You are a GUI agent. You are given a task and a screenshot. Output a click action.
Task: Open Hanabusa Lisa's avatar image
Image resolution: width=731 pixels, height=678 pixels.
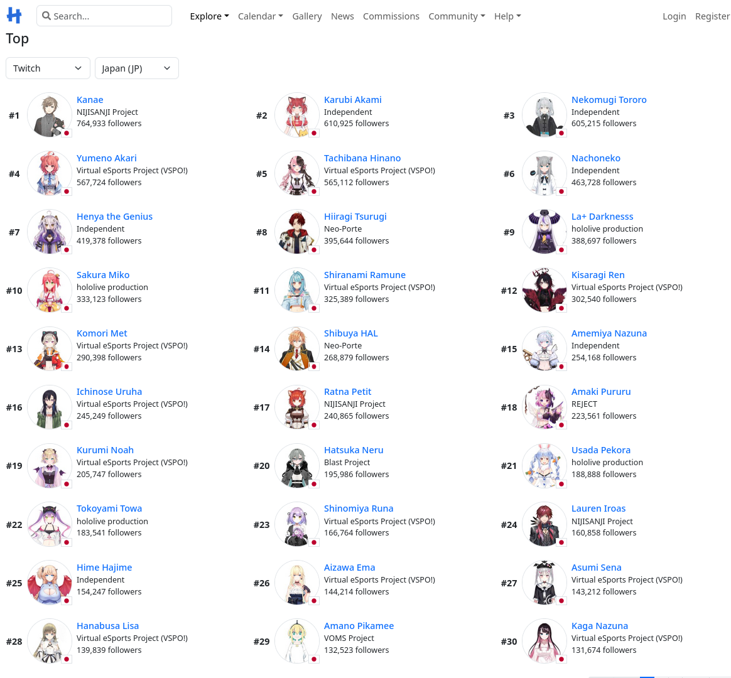click(50, 641)
